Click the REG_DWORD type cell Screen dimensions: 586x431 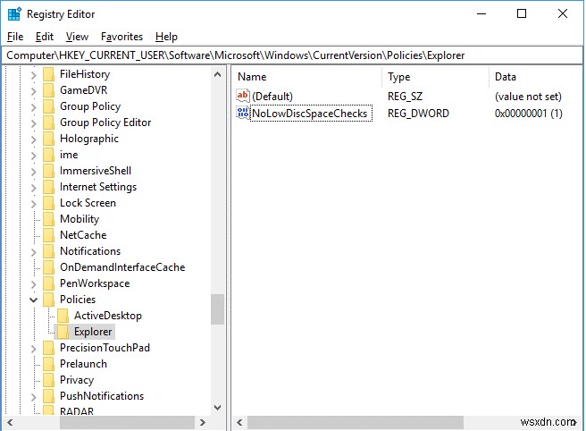(418, 114)
